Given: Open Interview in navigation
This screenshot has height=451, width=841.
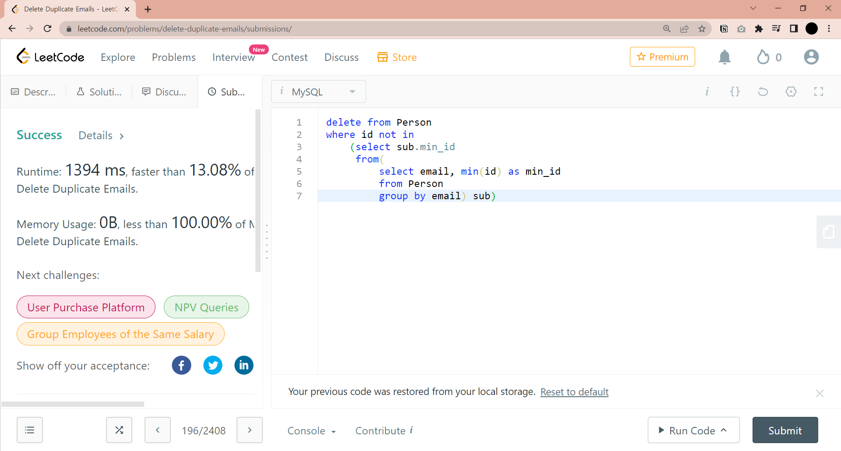Looking at the screenshot, I should coord(233,57).
